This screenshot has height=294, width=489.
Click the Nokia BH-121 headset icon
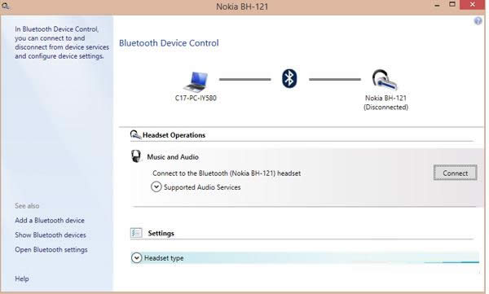coord(384,80)
